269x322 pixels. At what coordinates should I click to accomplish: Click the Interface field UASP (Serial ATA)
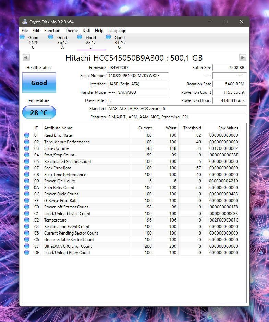point(137,84)
